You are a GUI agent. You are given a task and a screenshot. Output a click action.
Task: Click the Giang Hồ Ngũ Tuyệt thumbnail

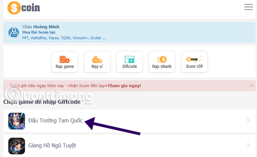(16, 146)
